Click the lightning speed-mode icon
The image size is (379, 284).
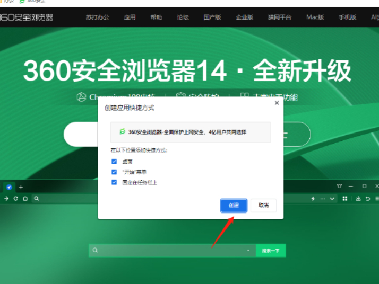click(313, 199)
